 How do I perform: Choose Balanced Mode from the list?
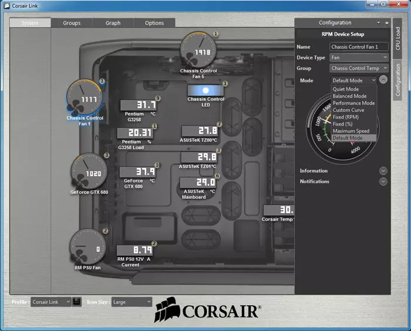[354, 96]
